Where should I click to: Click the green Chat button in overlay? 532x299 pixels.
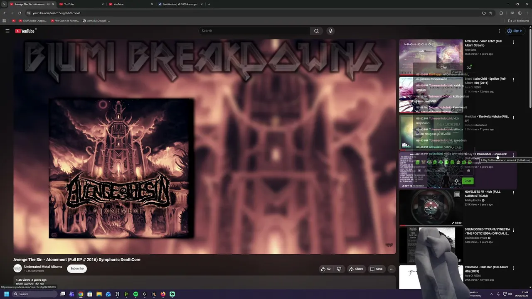point(468,181)
